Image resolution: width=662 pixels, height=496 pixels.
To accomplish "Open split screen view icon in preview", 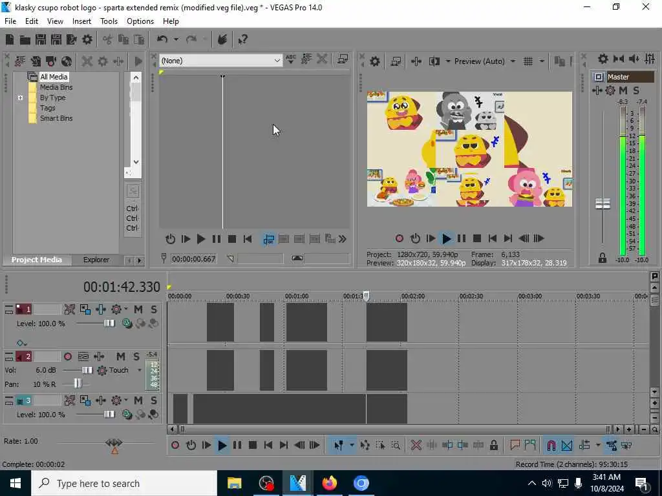I will [434, 61].
